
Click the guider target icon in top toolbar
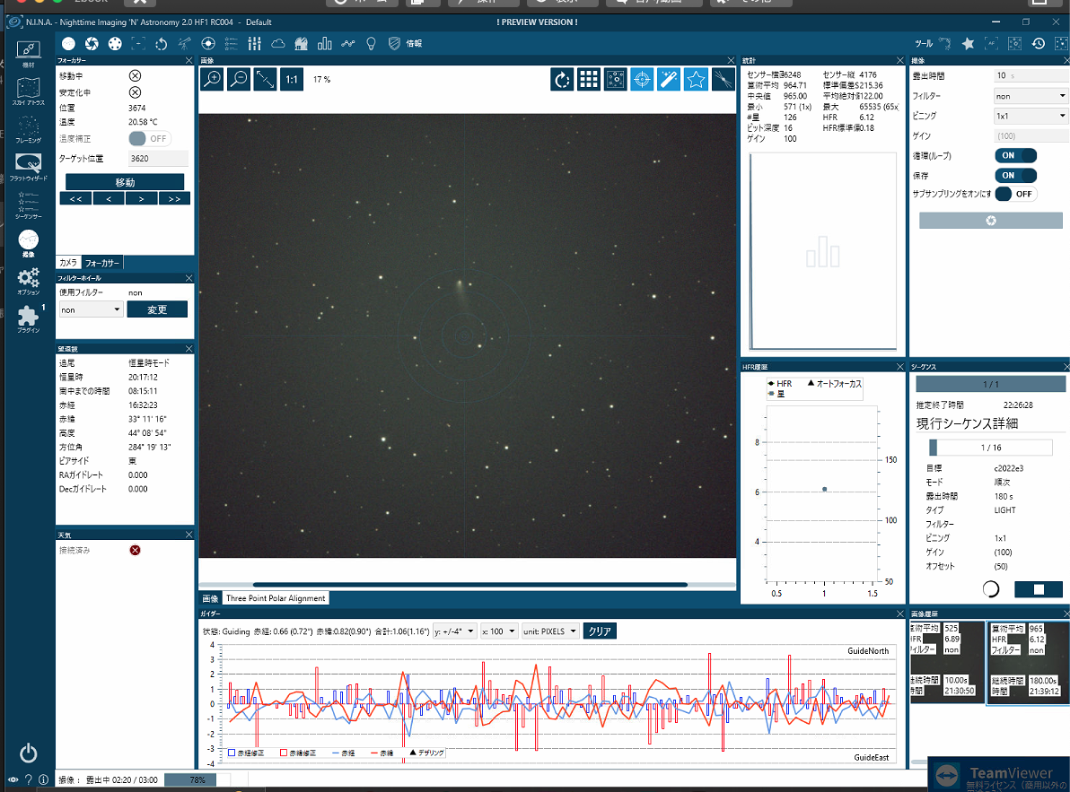[208, 44]
